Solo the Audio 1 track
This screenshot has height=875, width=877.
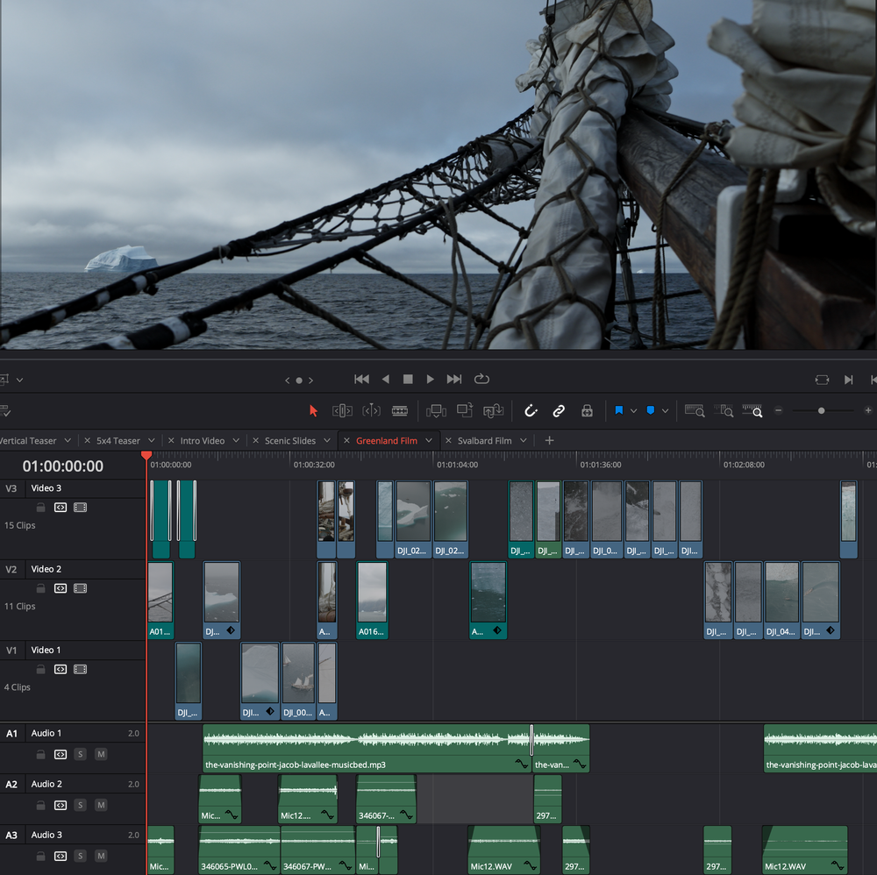tap(80, 754)
